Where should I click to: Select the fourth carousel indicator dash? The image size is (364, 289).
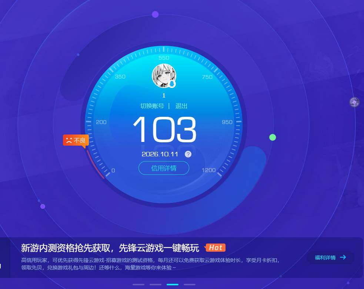190,284
